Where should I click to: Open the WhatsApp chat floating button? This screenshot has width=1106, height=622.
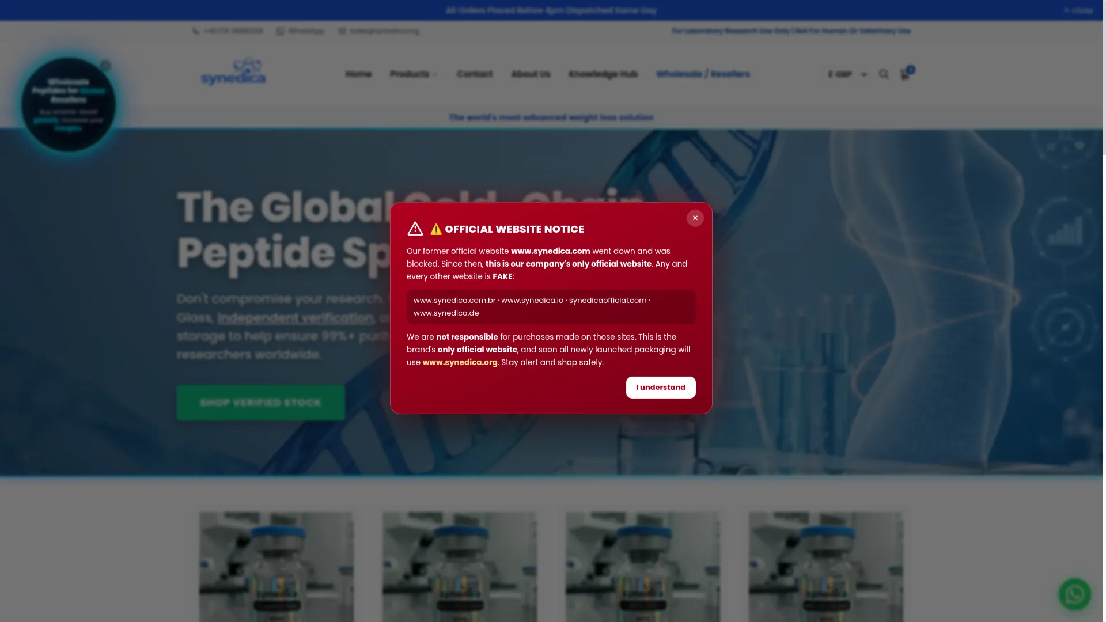[x=1074, y=594]
